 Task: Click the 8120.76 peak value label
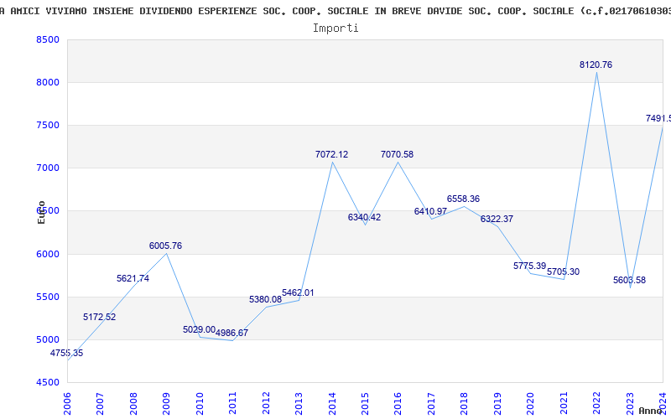(596, 65)
